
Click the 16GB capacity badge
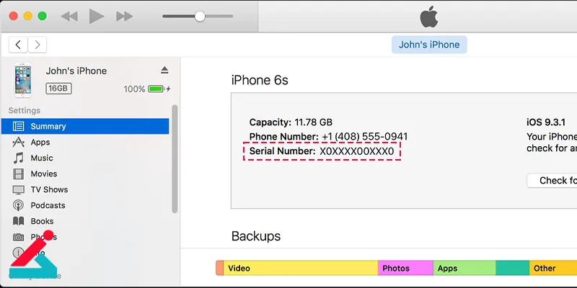click(x=58, y=89)
